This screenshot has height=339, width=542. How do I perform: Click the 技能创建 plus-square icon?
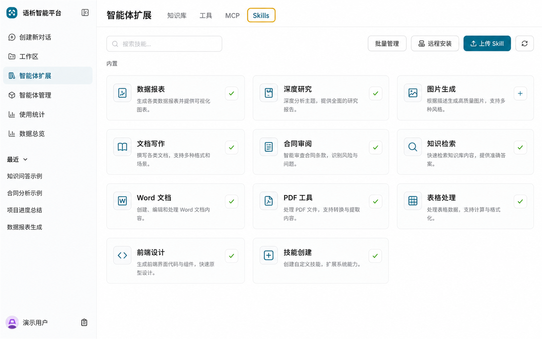[x=269, y=256]
